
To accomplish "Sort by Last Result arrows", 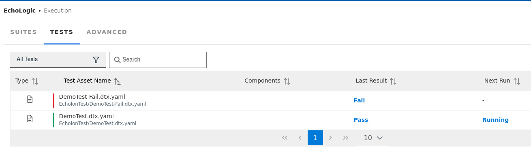I will pyautogui.click(x=393, y=81).
